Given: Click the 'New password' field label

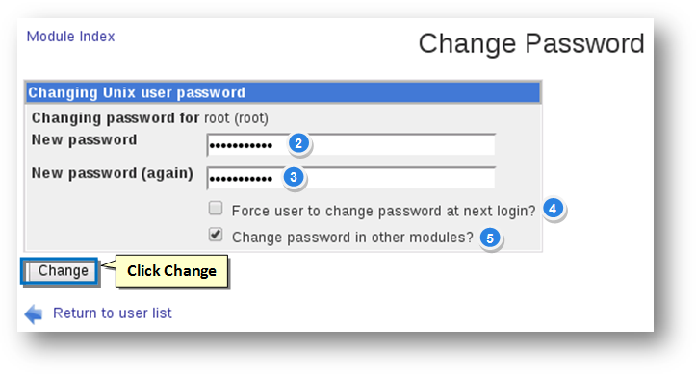Looking at the screenshot, I should [x=85, y=140].
